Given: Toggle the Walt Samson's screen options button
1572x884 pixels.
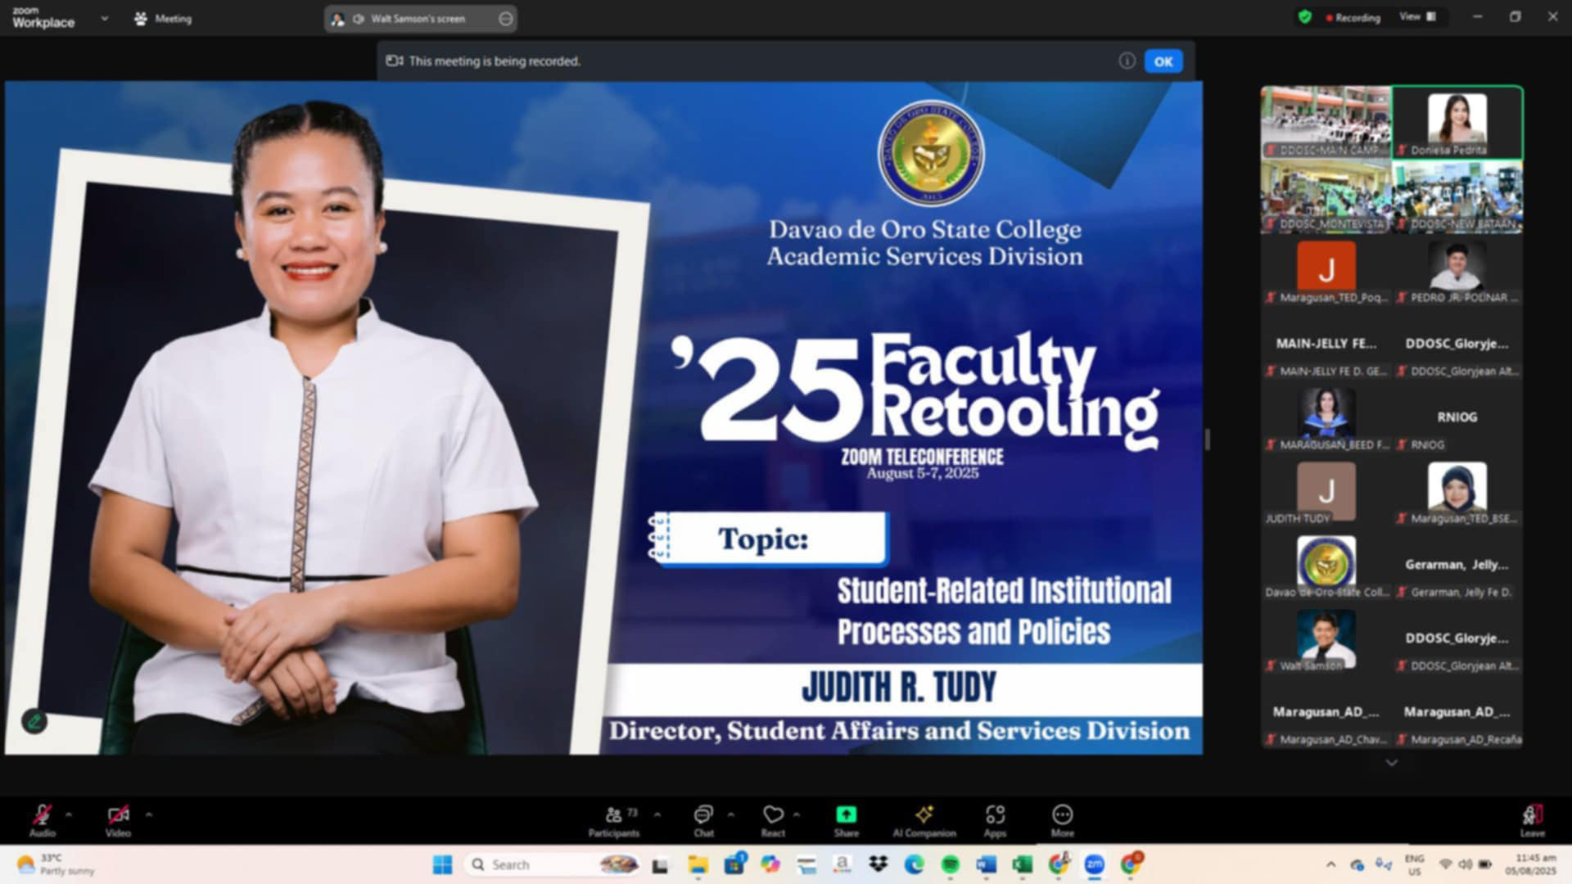Looking at the screenshot, I should 506,19.
